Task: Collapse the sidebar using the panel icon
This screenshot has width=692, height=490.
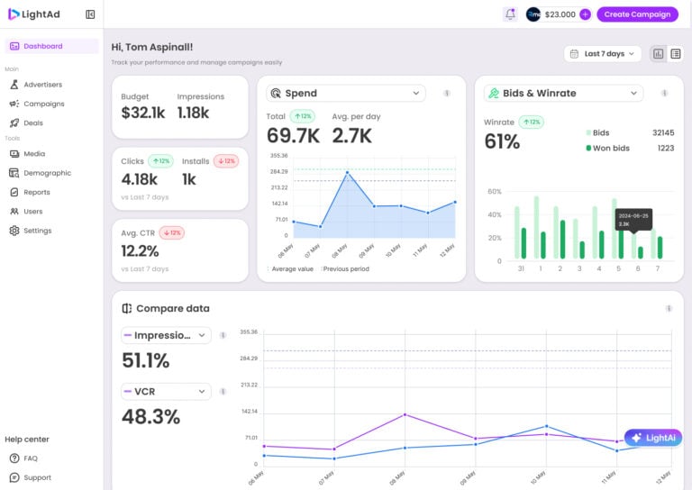Action: pyautogui.click(x=90, y=14)
